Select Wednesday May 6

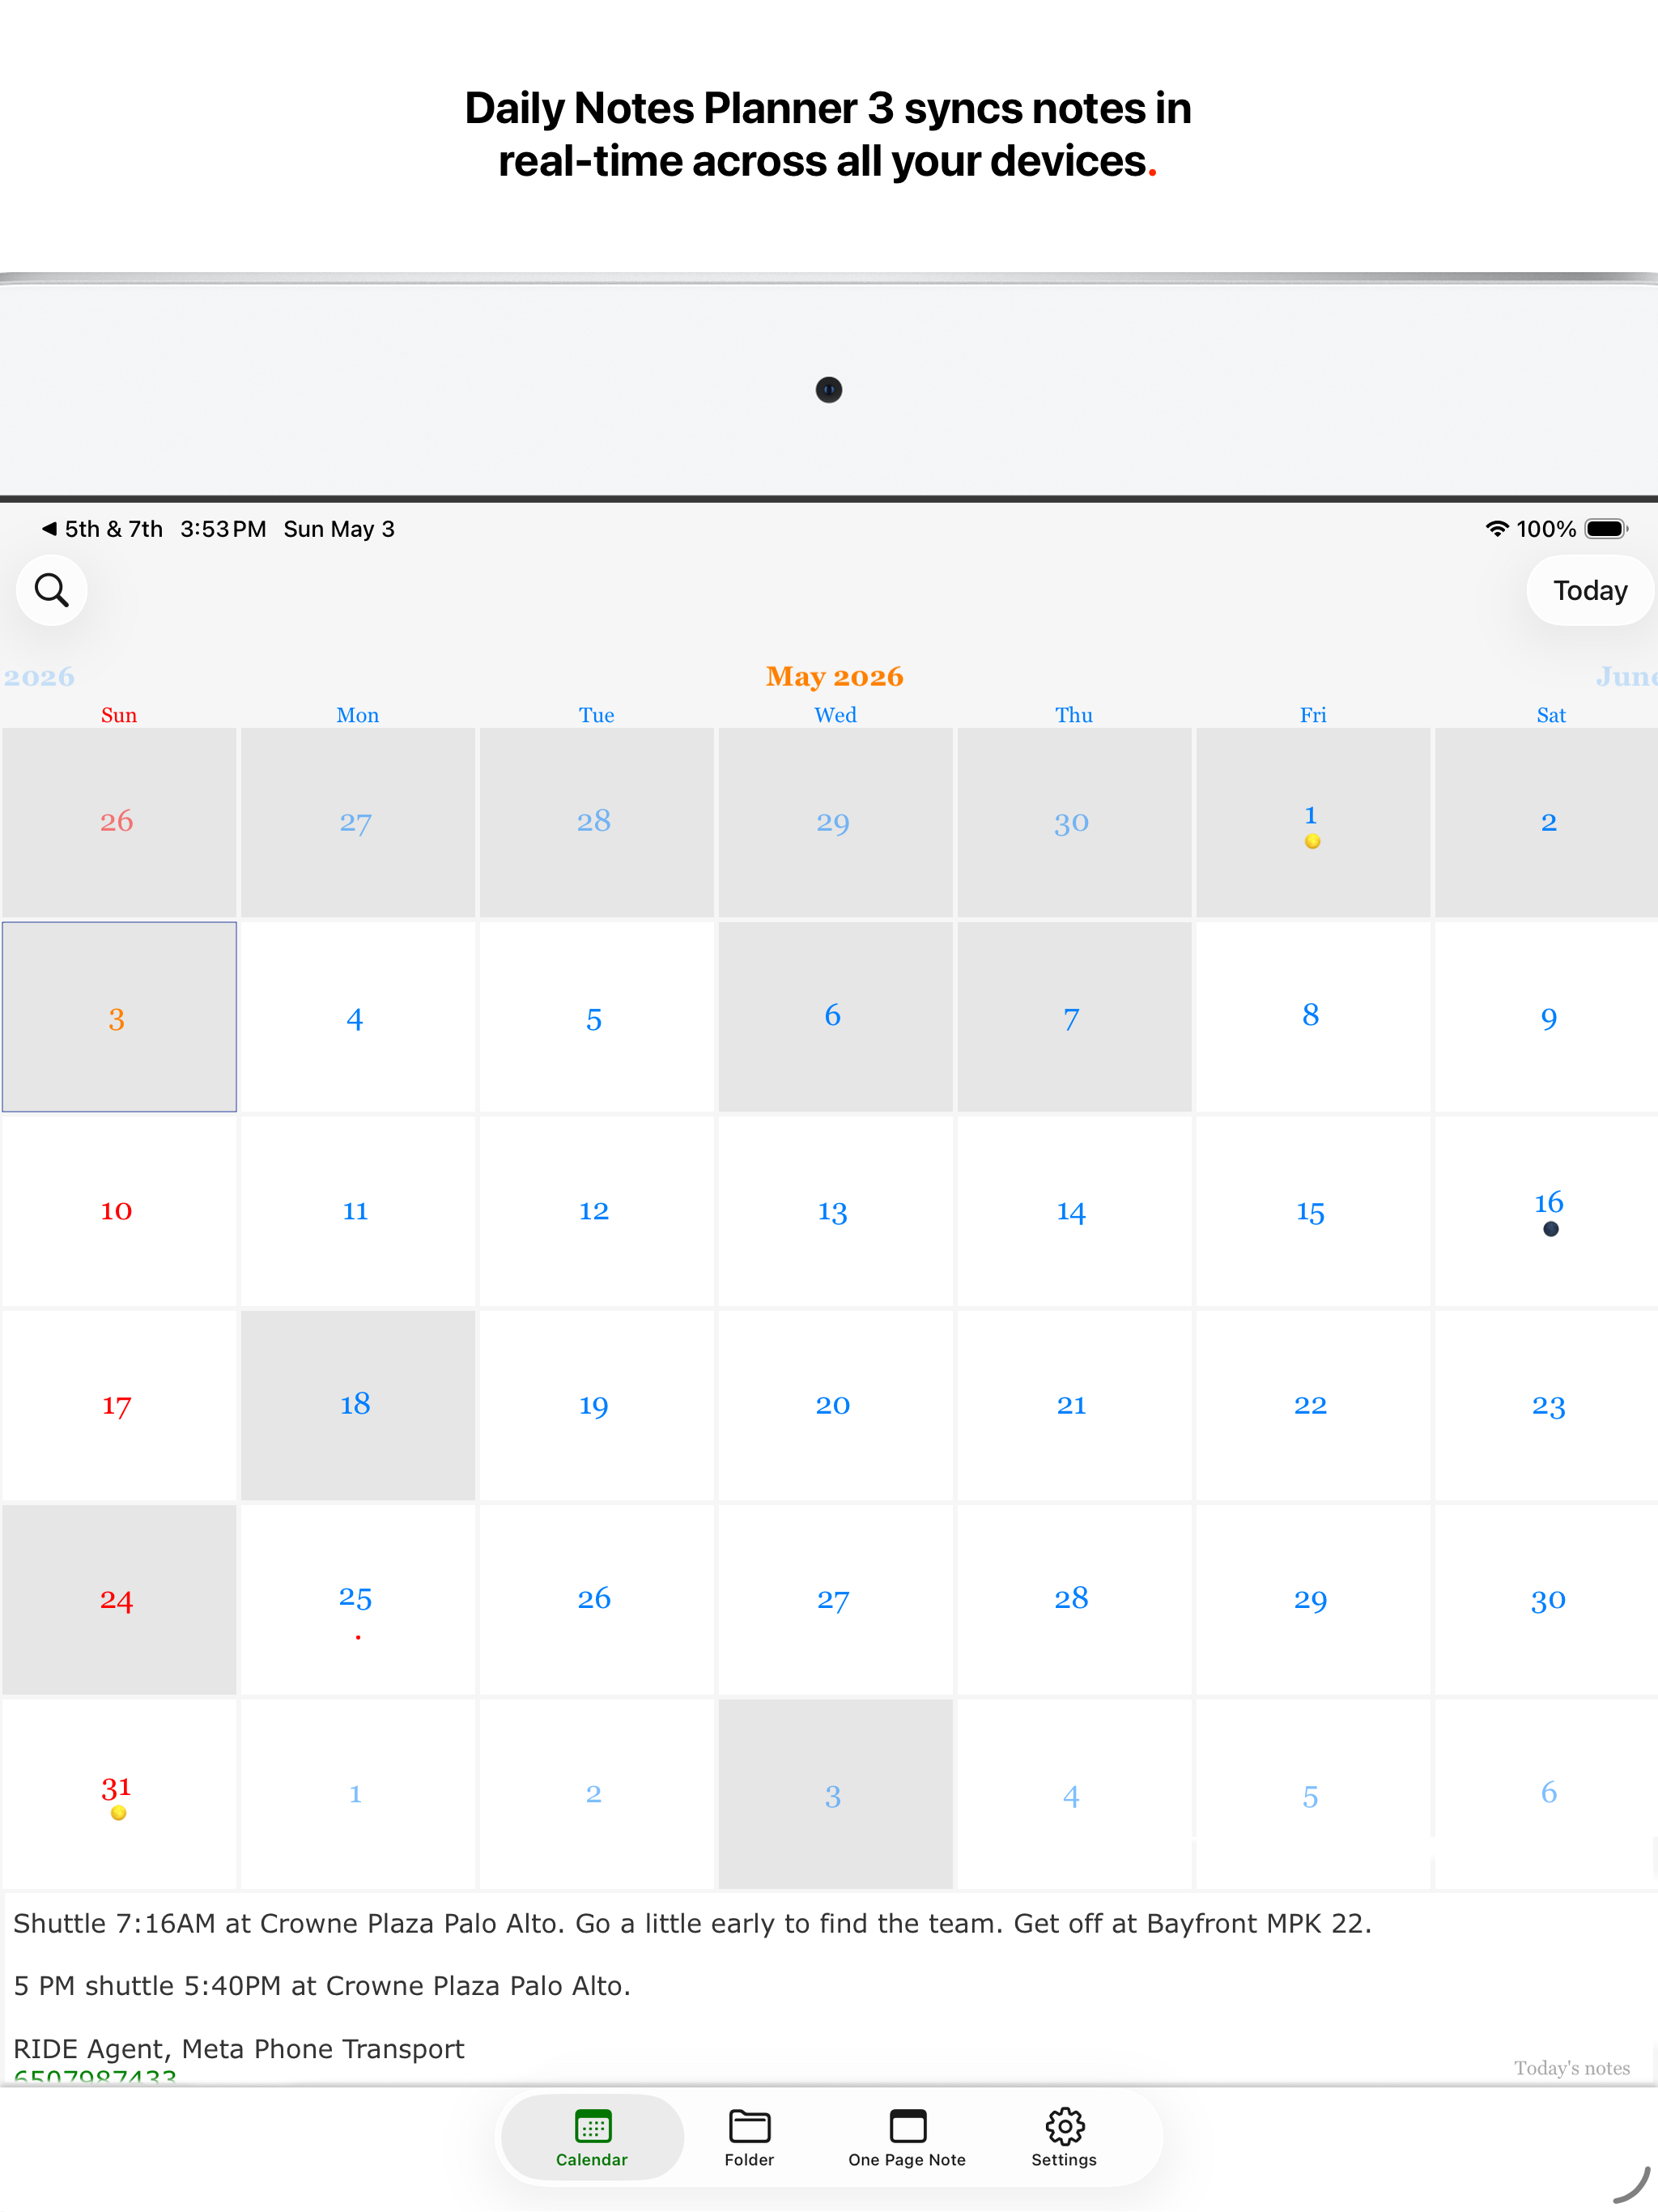(835, 1016)
